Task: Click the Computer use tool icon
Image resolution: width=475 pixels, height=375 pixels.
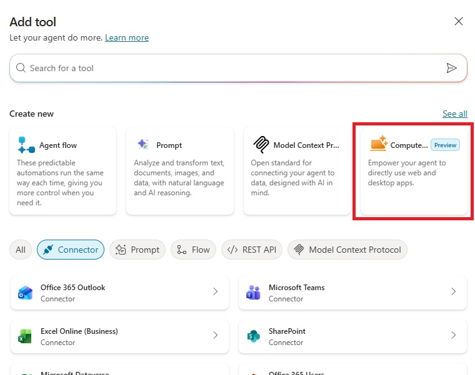Action: [x=379, y=144]
